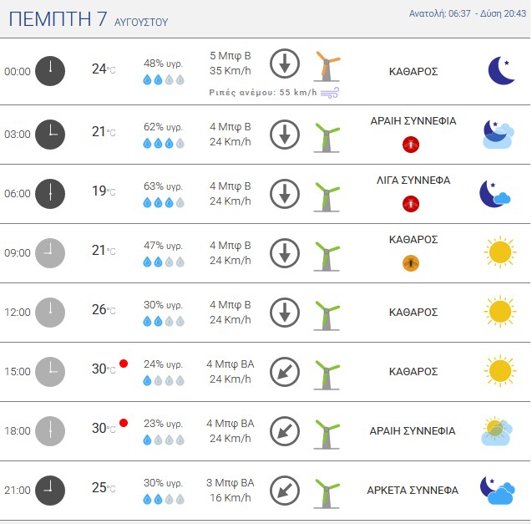Click the ΑΡΚΕΤΑ ΣΥΝΝΕΦΑ label at 21:00
Screen dimensions: 532x524
pos(413,491)
